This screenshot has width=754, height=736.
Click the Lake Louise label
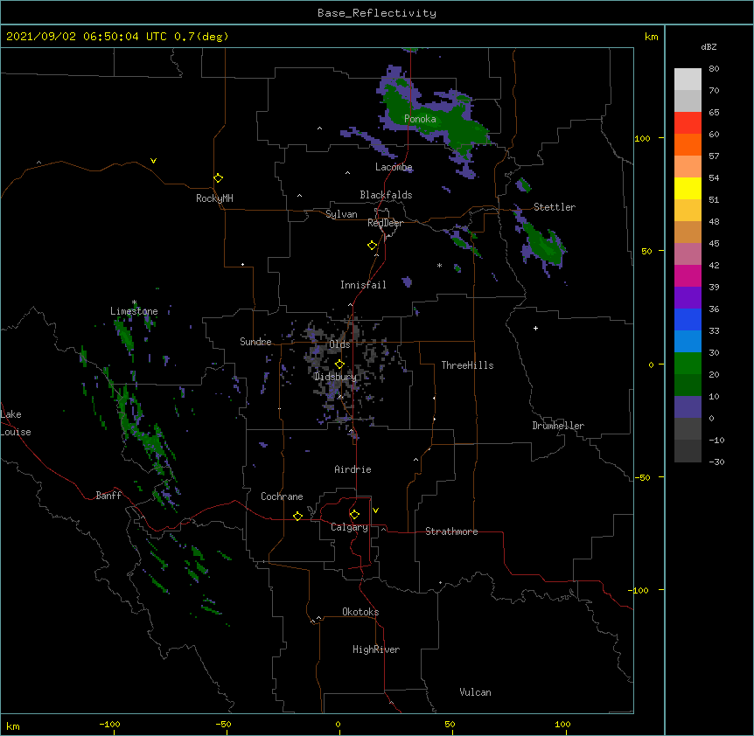[x=16, y=423]
